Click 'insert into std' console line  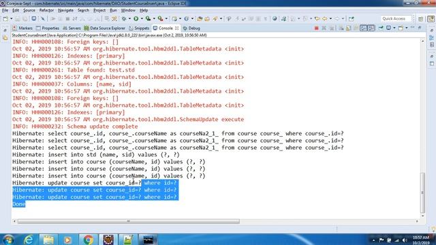[96, 154]
